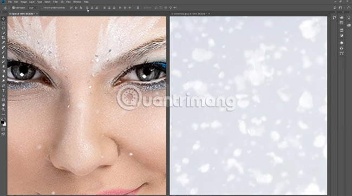Open the Edit menu
Viewport: 352px width, 196px height.
pos(16,2)
